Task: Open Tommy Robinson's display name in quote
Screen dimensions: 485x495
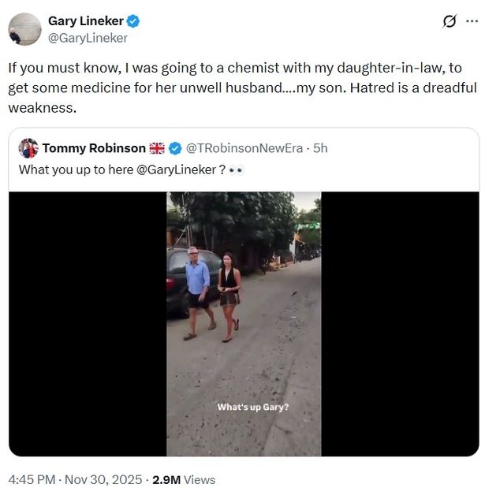Action: [94, 148]
